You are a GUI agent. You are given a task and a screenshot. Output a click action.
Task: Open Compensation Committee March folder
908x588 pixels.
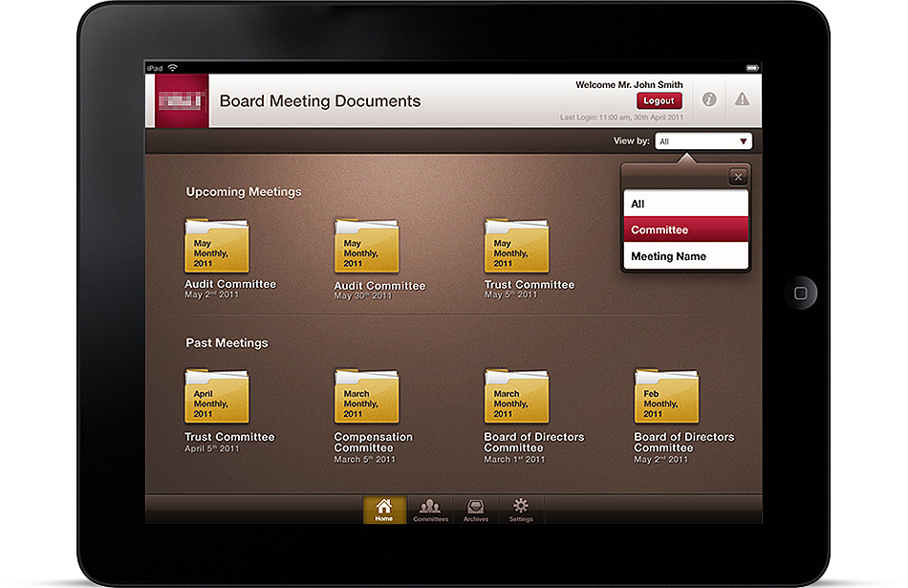pos(366,397)
